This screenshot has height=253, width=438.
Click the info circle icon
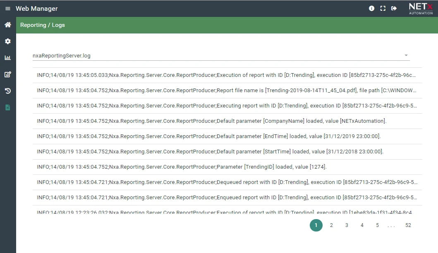pyautogui.click(x=371, y=8)
